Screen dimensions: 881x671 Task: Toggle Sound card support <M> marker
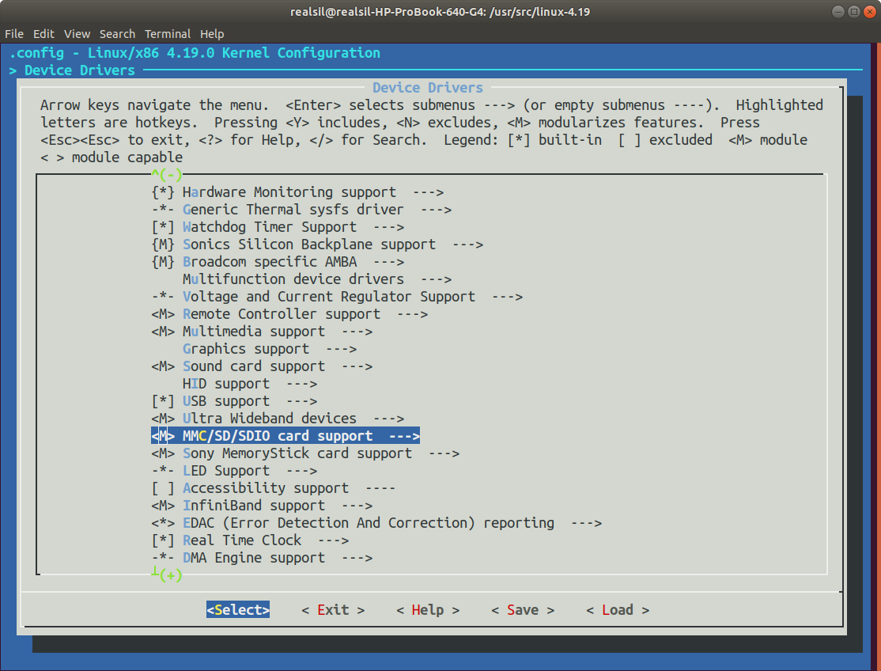(163, 366)
